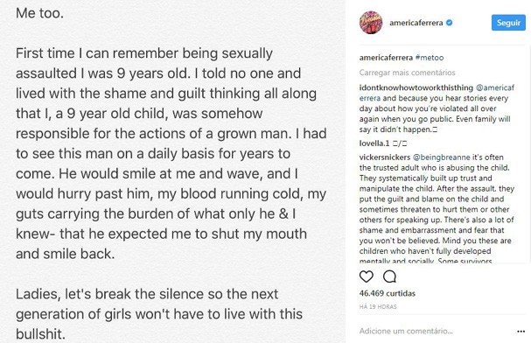Open comments with the speech bubble icon
Viewport: 531px width, 343px height.
point(389,276)
